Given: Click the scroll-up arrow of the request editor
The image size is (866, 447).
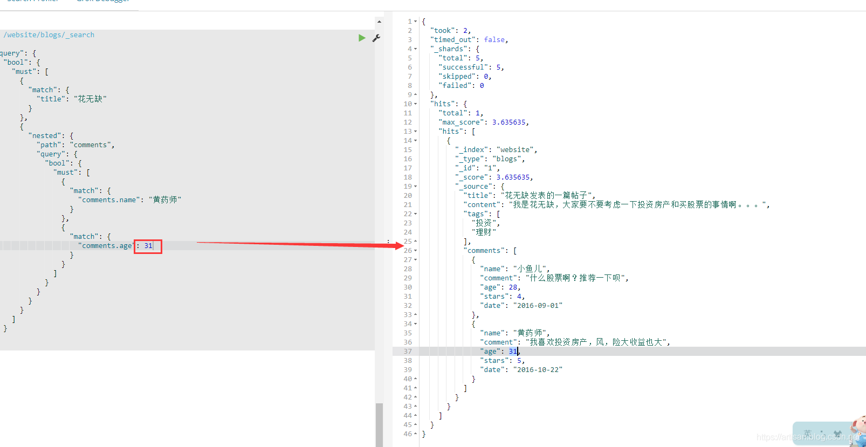Looking at the screenshot, I should [379, 22].
